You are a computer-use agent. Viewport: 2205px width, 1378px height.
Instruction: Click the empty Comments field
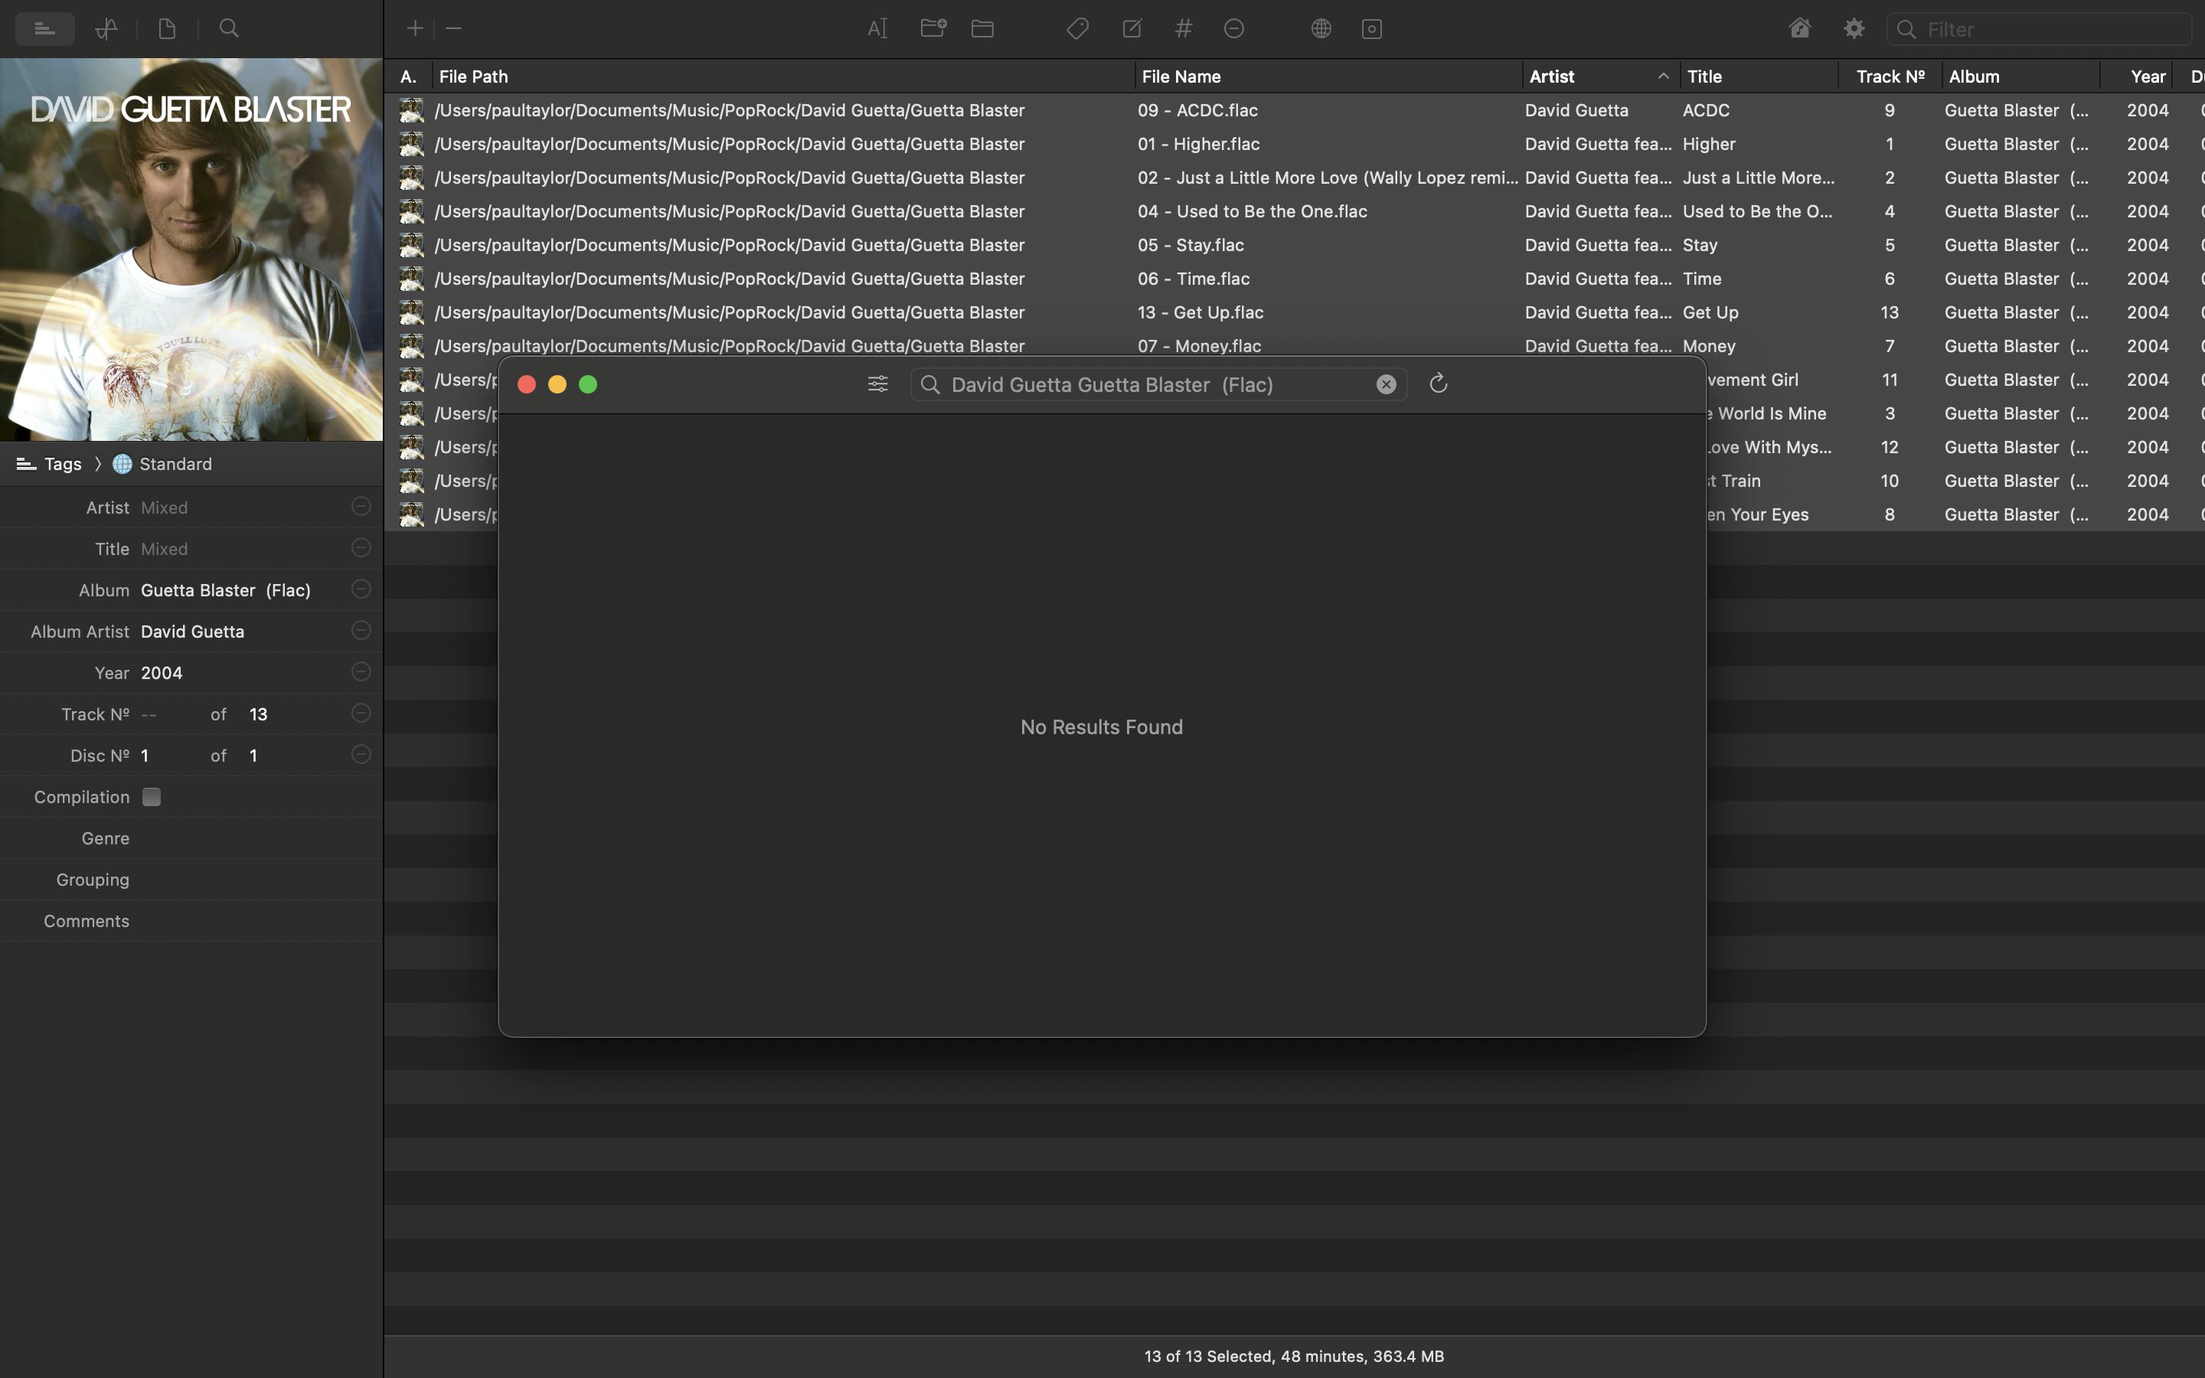point(255,922)
